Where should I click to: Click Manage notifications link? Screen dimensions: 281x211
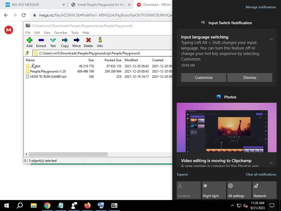pos(261,7)
